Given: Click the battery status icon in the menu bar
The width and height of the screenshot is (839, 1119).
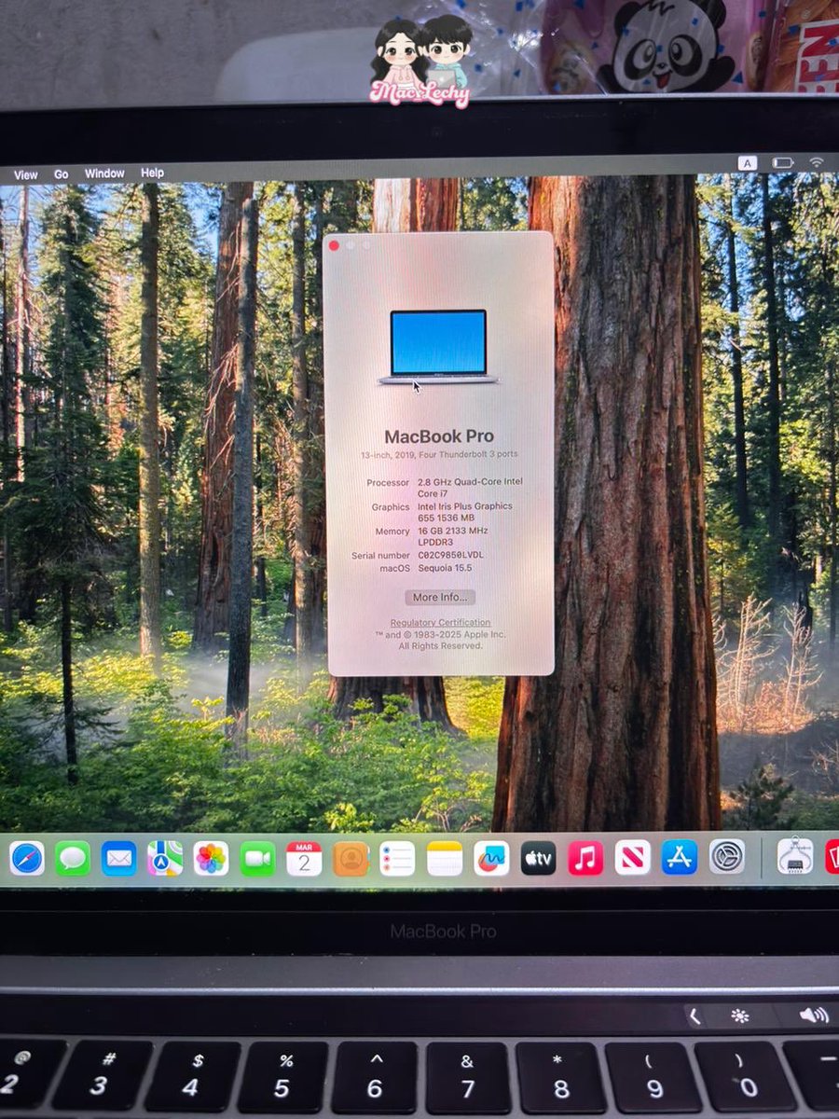Looking at the screenshot, I should pos(782,162).
